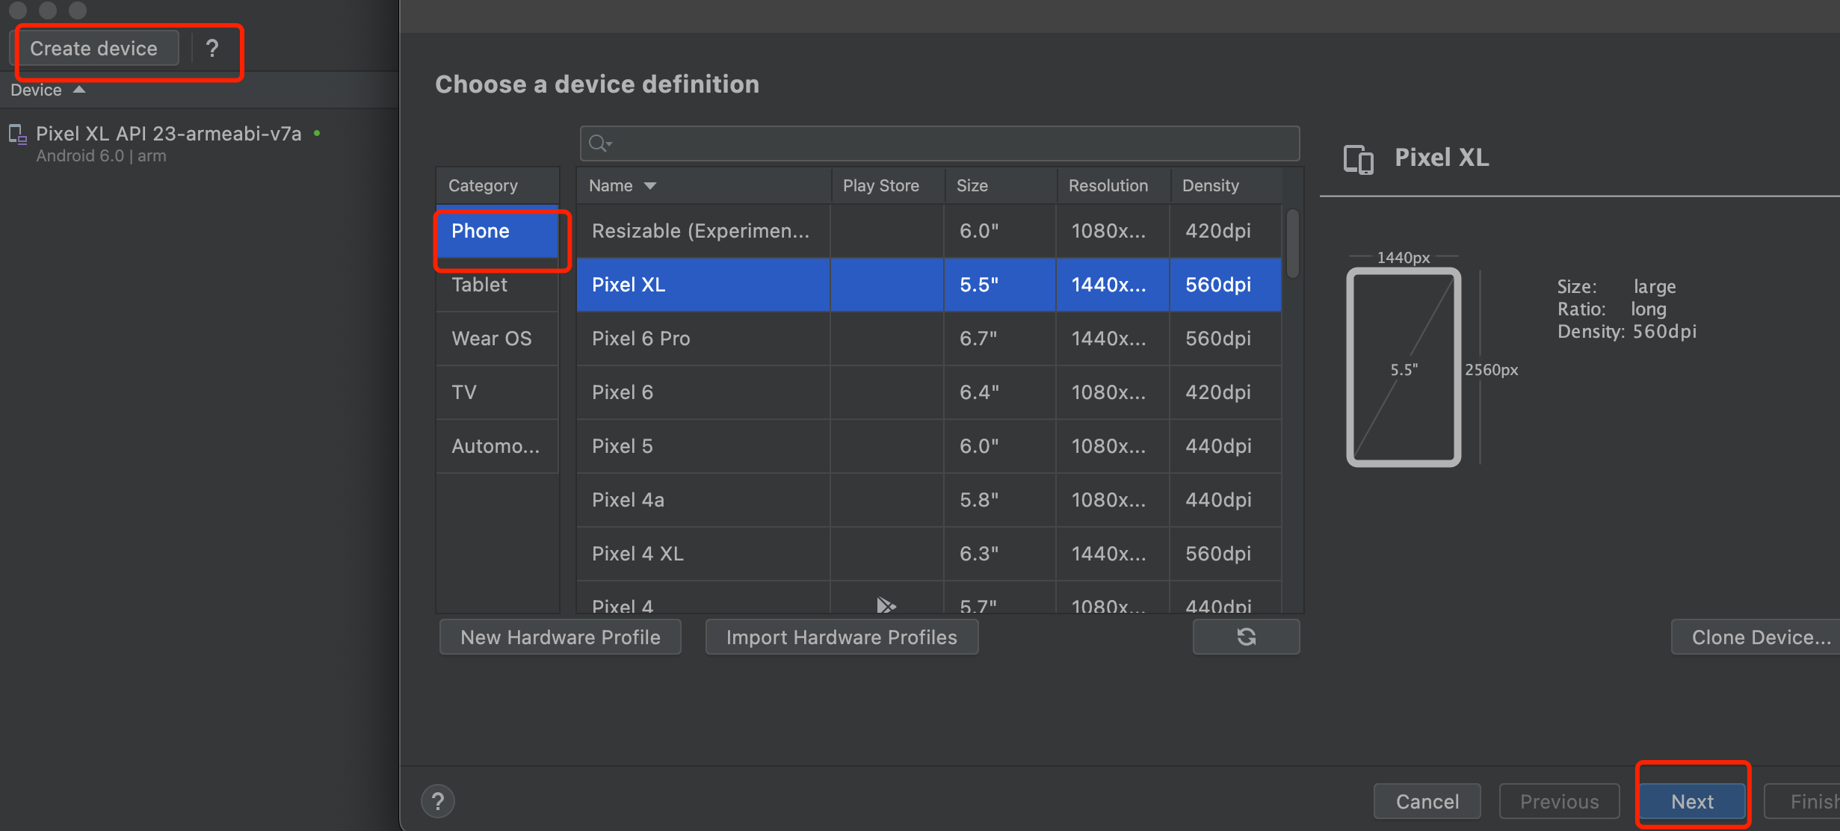The image size is (1840, 831).
Task: Click the tablet device category icon
Action: (x=479, y=285)
